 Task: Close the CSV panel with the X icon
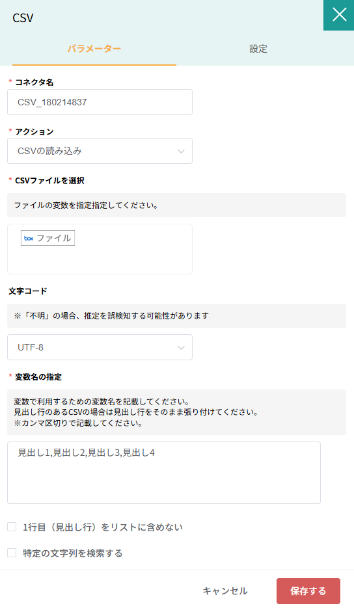pyautogui.click(x=339, y=15)
